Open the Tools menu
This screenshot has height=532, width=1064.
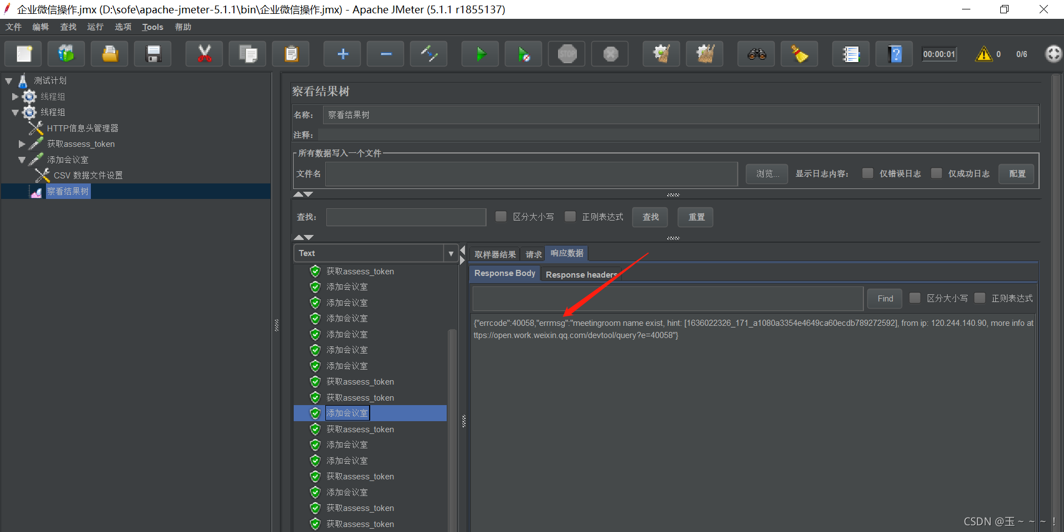152,27
